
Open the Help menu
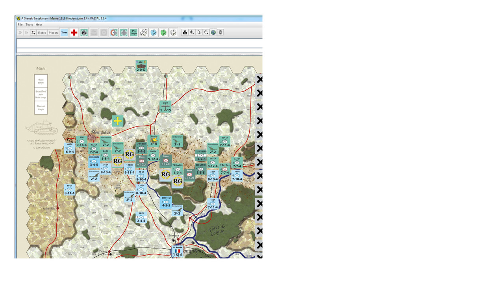(39, 24)
